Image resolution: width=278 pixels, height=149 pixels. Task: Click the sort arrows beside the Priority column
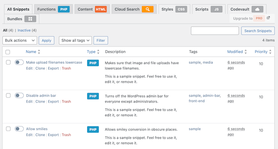click(270, 52)
